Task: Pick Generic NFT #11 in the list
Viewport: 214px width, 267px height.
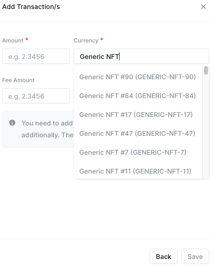Action: 138,171
